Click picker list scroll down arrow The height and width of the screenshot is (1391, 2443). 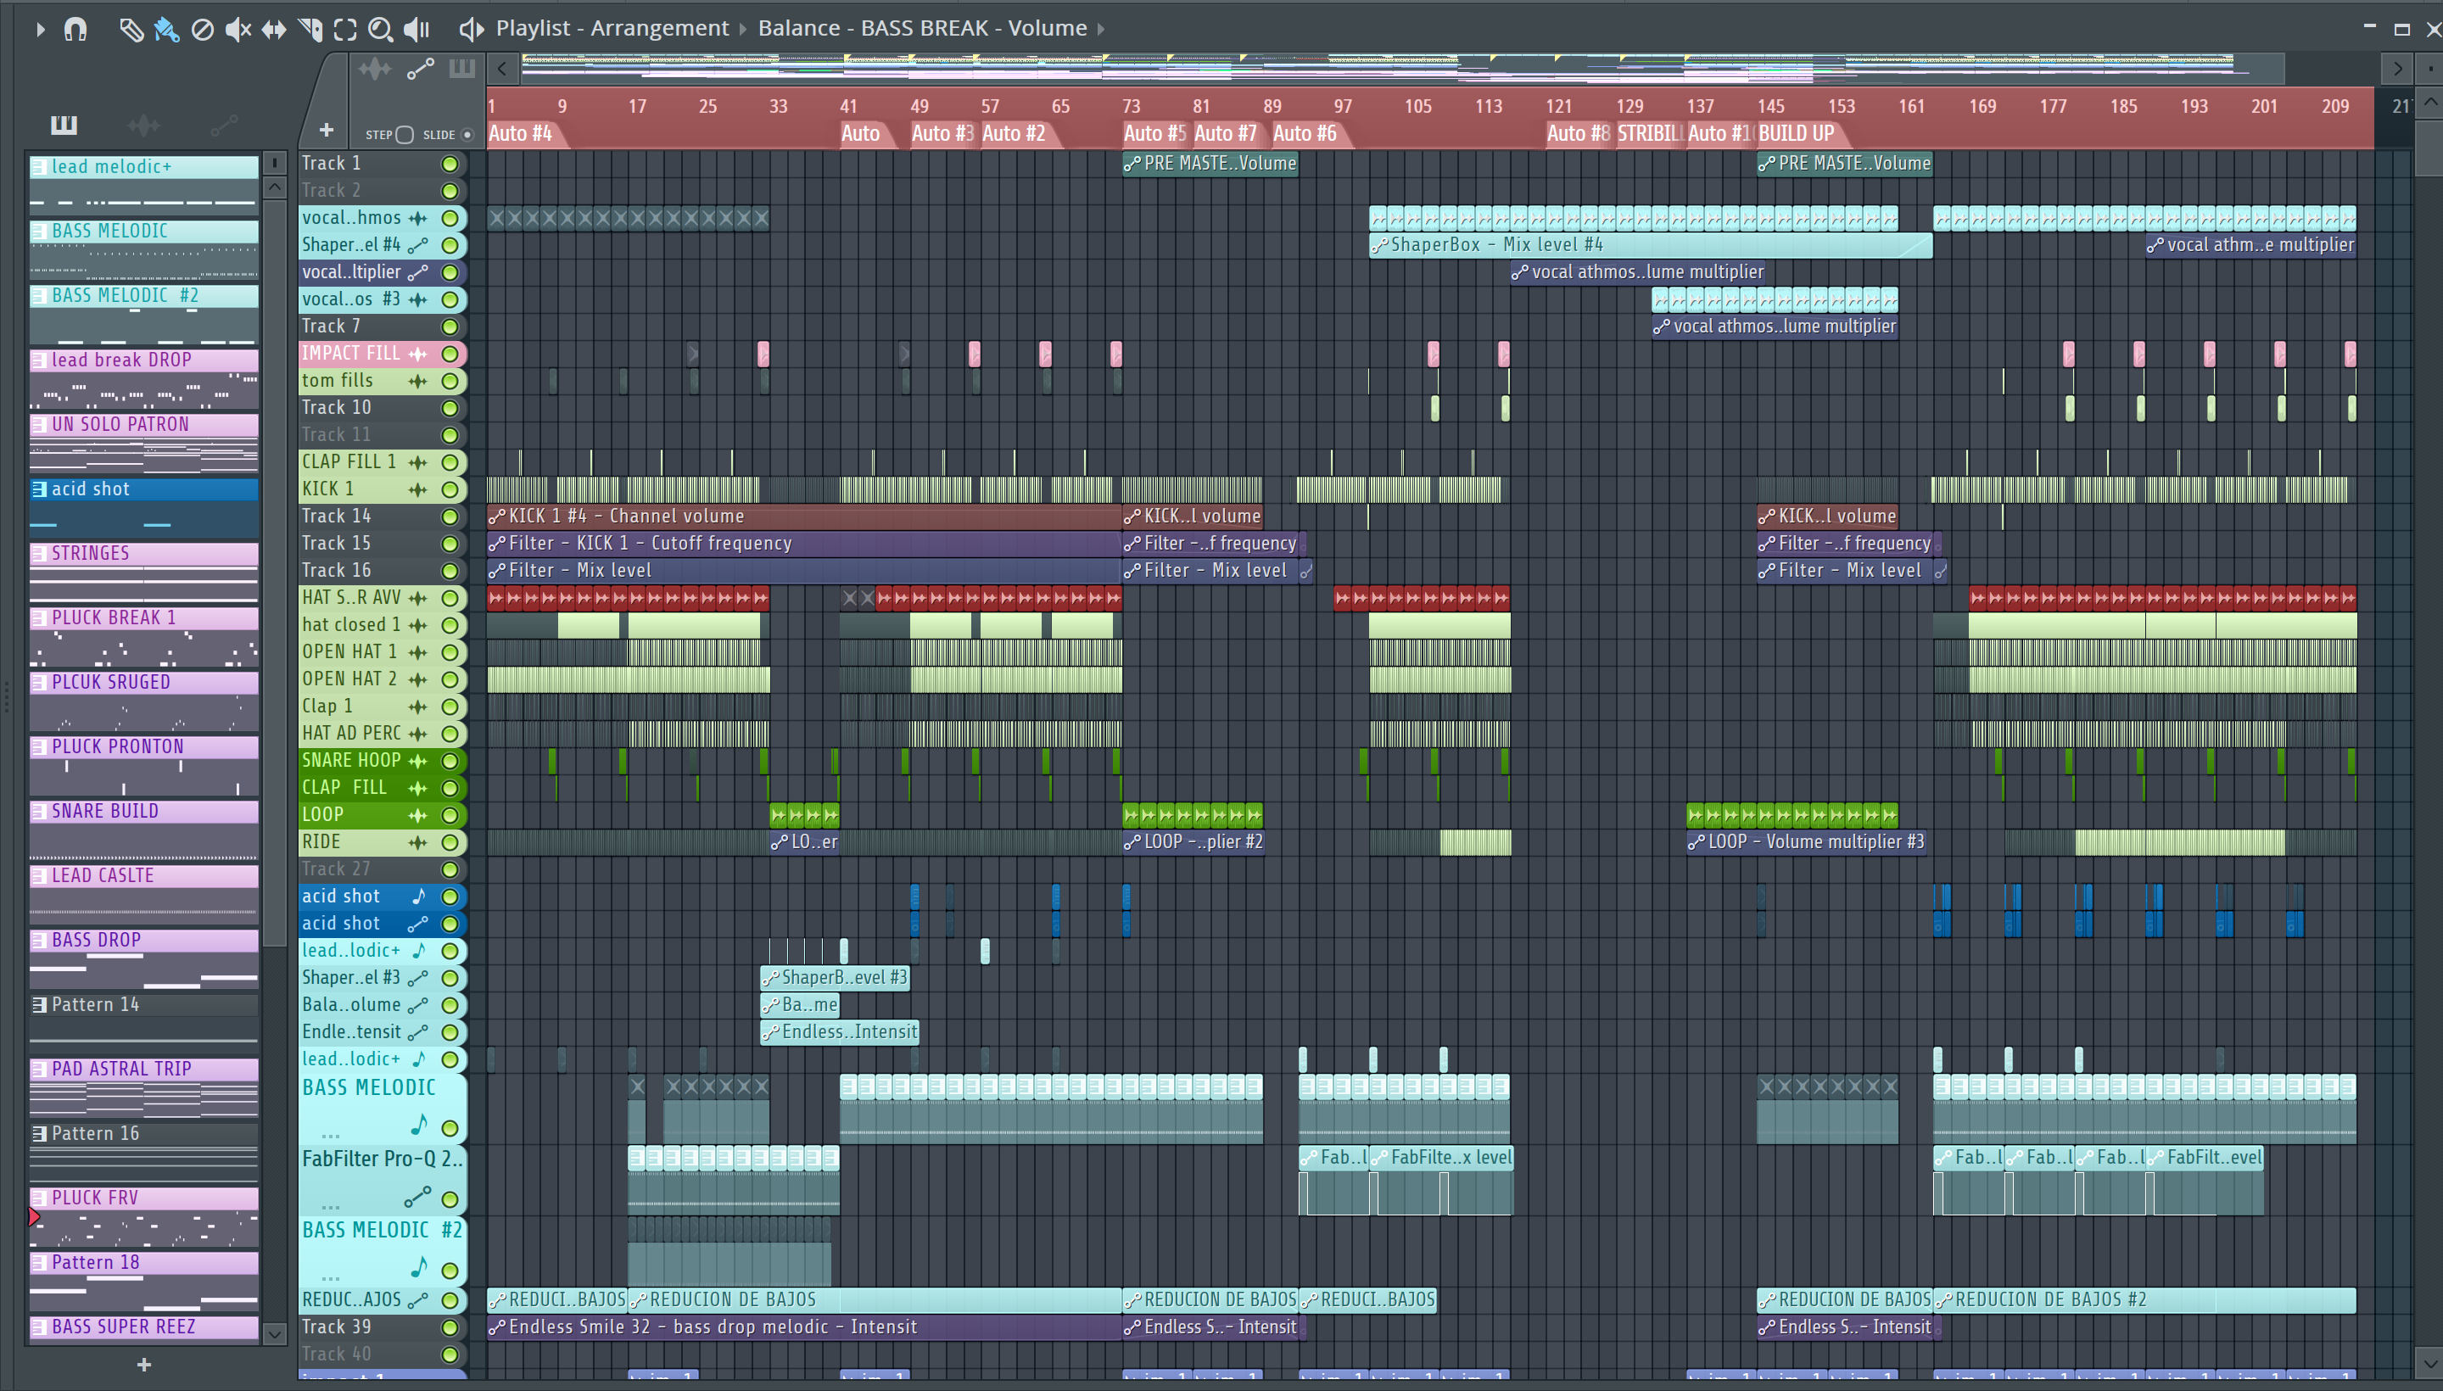(x=274, y=1333)
